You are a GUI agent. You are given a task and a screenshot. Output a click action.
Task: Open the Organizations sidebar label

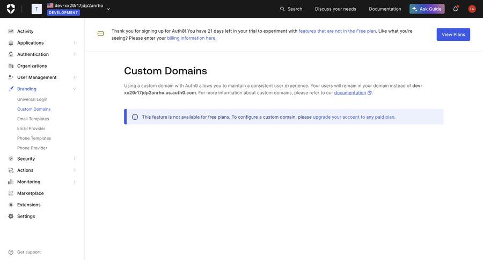[x=32, y=66]
